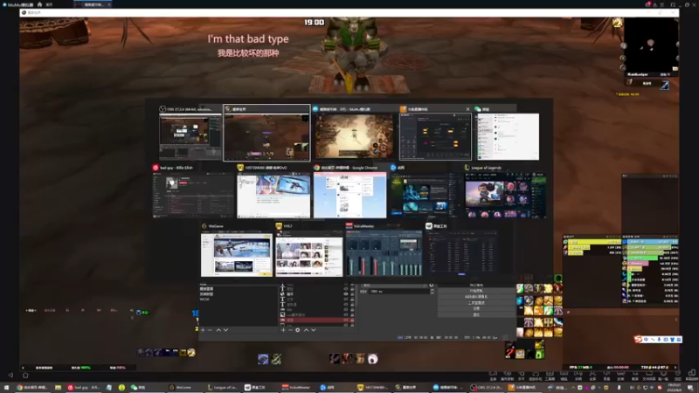The width and height of the screenshot is (699, 393).
Task: Select the Google Chrome window thumbnail
Action: (x=350, y=195)
